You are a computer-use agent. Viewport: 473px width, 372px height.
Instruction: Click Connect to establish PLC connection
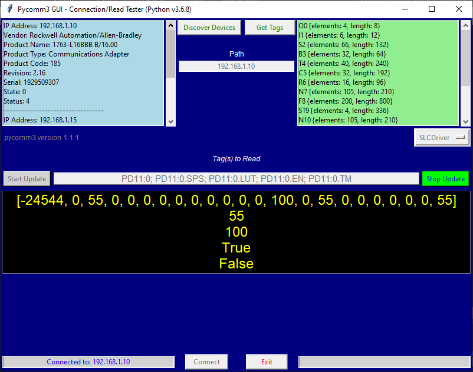(206, 361)
